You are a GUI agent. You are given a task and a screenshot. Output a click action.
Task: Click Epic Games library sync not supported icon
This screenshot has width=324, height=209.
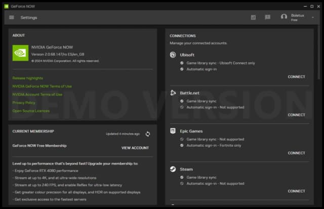182,139
